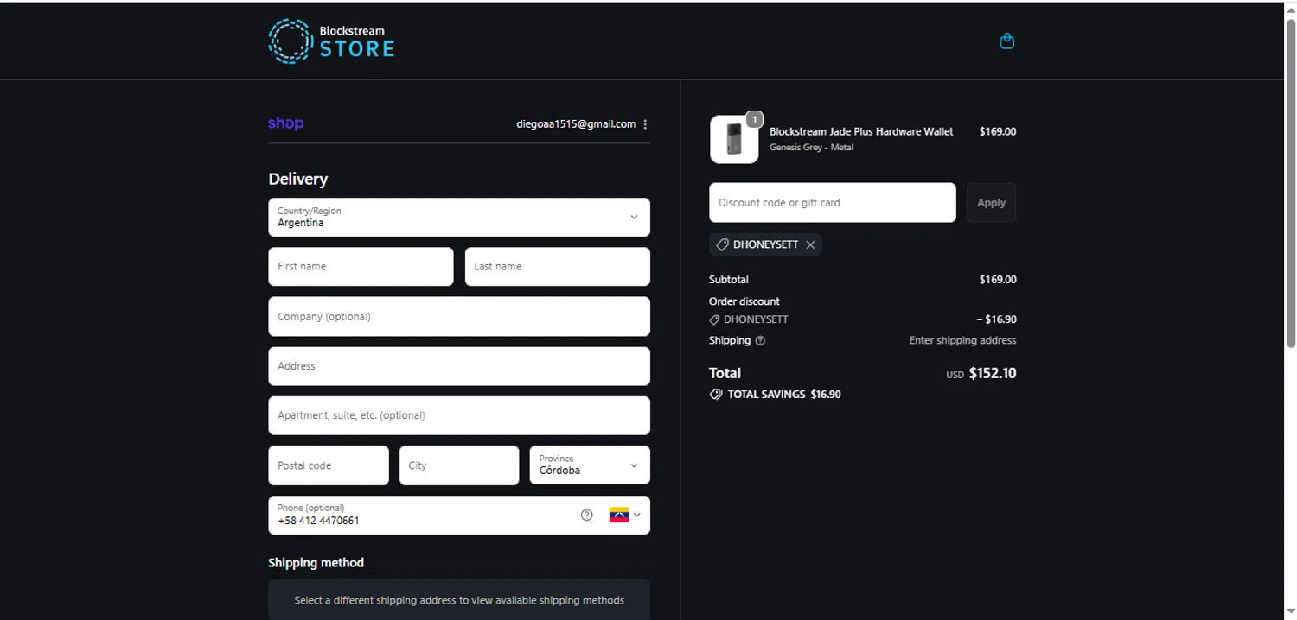Click the Blockstream Jade Plus Hardware Wallet title
Viewport: 1297px width, 620px height.
pos(861,132)
